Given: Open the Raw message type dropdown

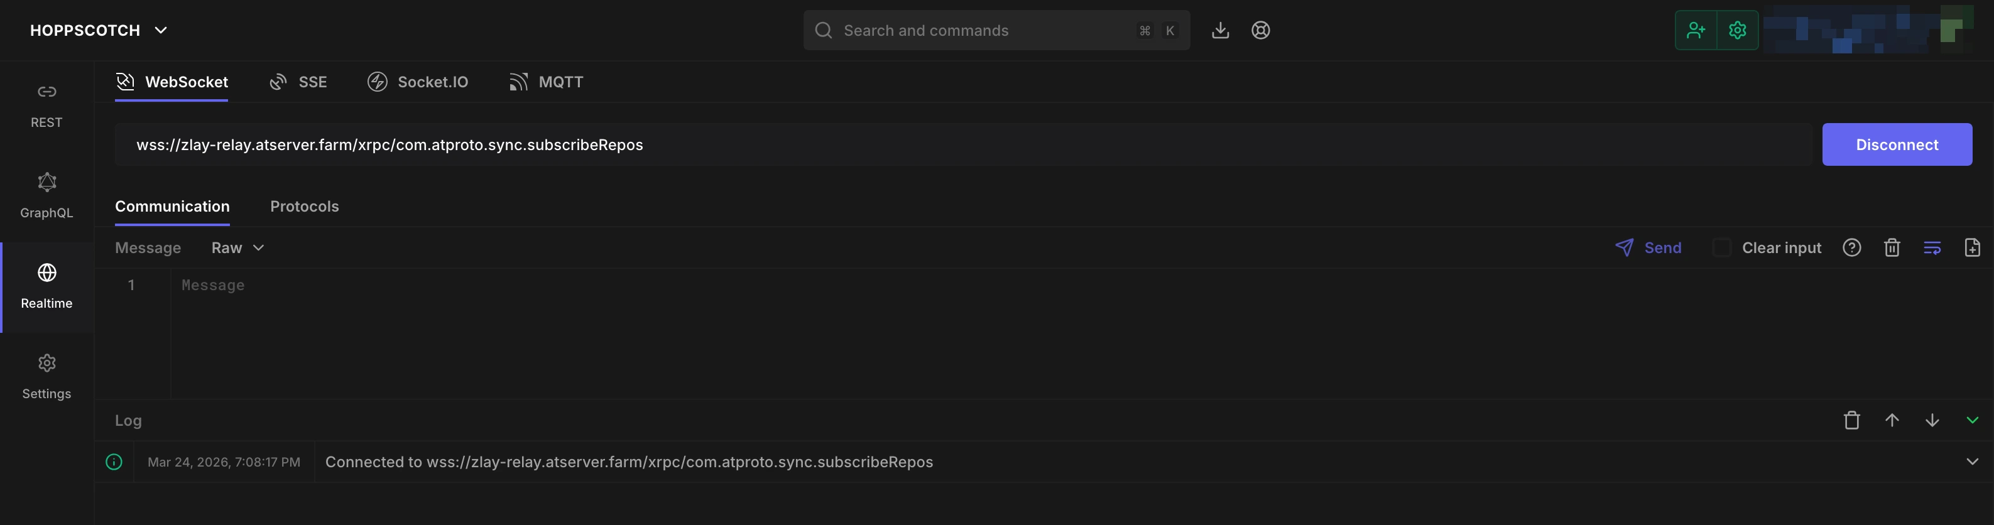Looking at the screenshot, I should pyautogui.click(x=237, y=248).
